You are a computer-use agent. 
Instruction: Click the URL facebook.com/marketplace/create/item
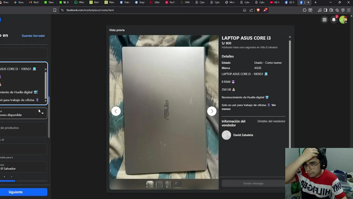(90, 10)
